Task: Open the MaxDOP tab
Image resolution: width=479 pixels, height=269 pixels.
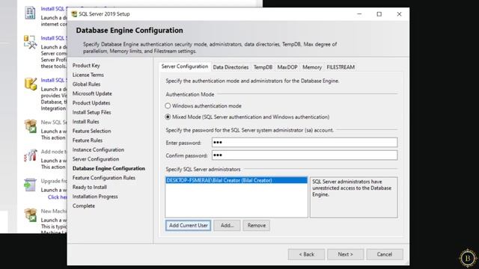Action: click(287, 67)
